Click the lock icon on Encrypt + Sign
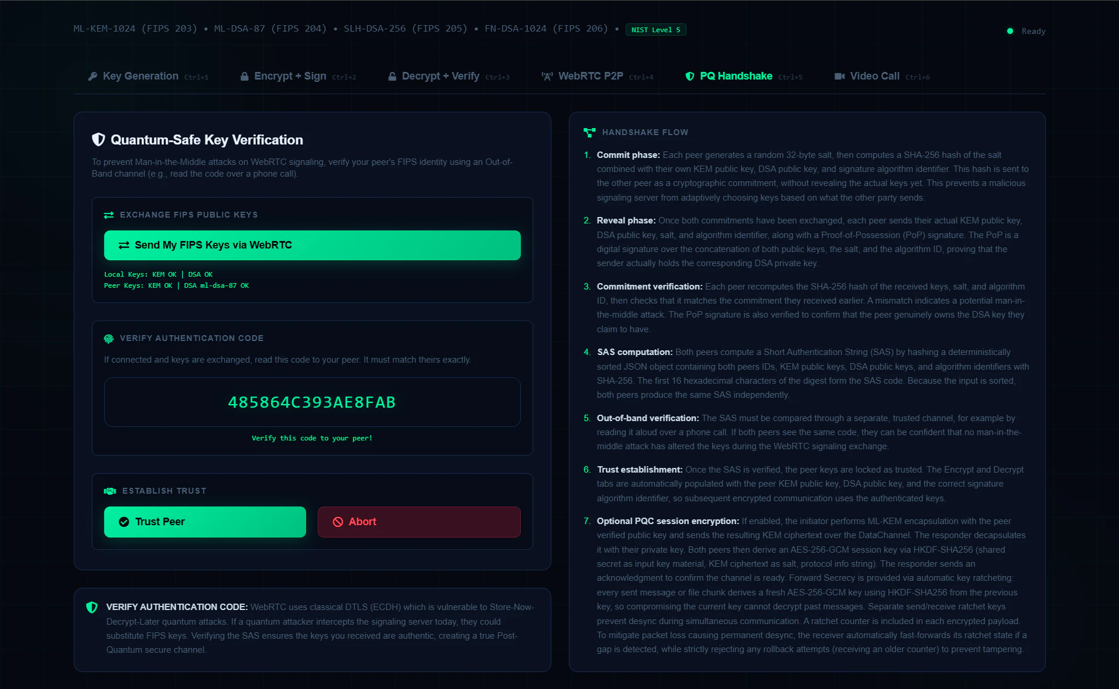Viewport: 1119px width, 689px height. click(245, 76)
